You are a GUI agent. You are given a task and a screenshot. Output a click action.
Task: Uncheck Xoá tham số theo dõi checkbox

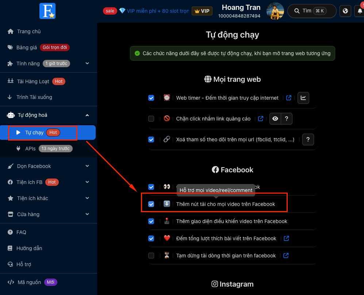tap(151, 139)
